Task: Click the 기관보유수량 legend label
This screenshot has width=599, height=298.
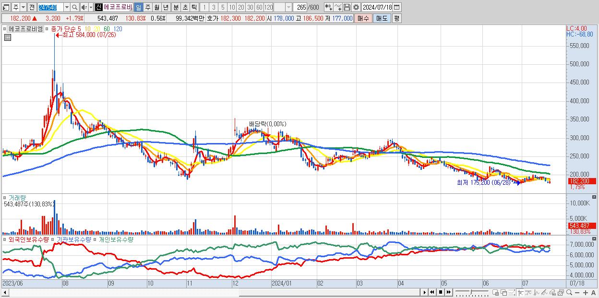Action: [74, 239]
